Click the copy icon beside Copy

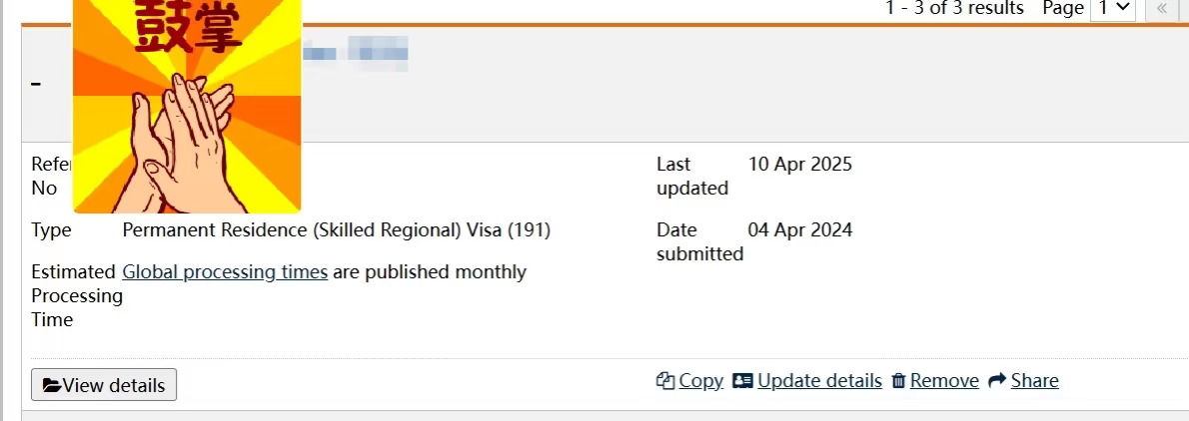click(x=665, y=380)
